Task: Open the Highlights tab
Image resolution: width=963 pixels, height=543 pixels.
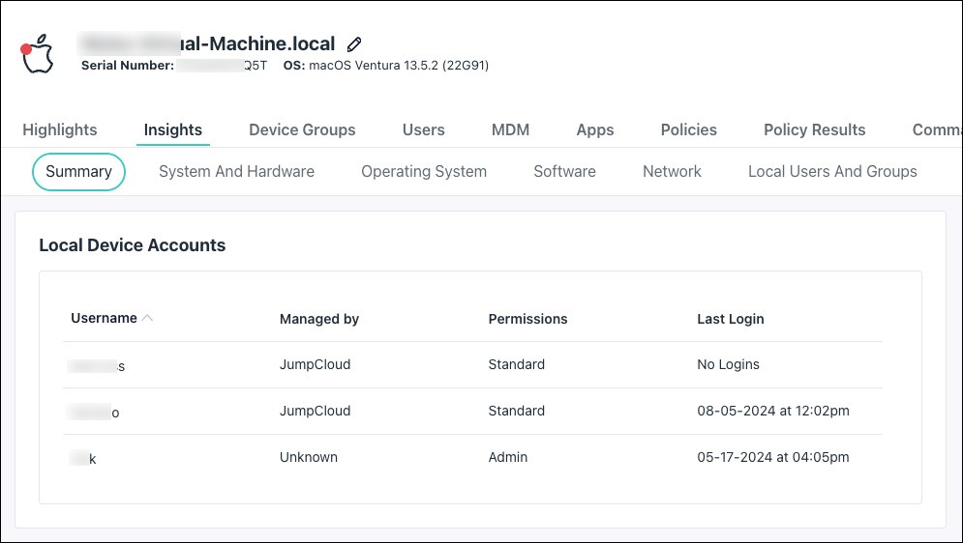Action: click(60, 129)
